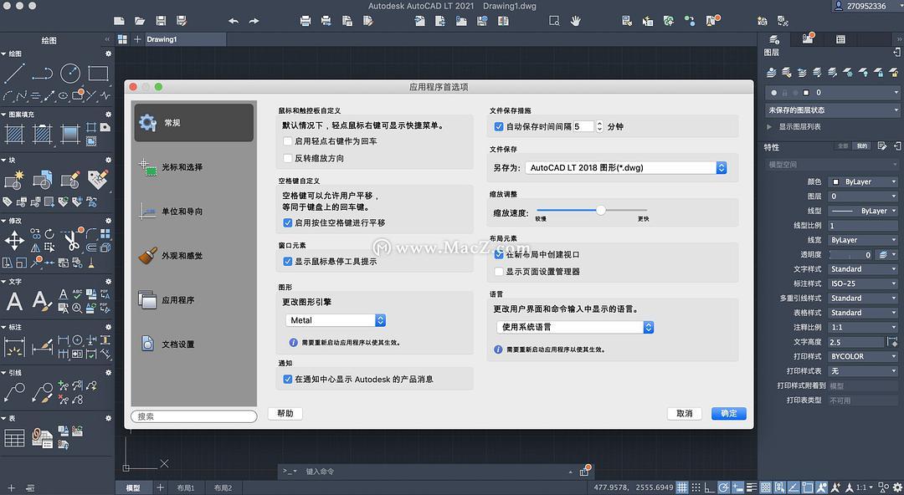The height and width of the screenshot is (495, 904).
Task: Toggle the grid display in status bar
Action: click(682, 487)
